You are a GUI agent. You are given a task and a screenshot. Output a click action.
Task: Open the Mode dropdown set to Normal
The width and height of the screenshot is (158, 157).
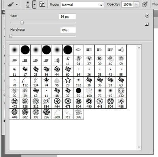tap(82, 5)
